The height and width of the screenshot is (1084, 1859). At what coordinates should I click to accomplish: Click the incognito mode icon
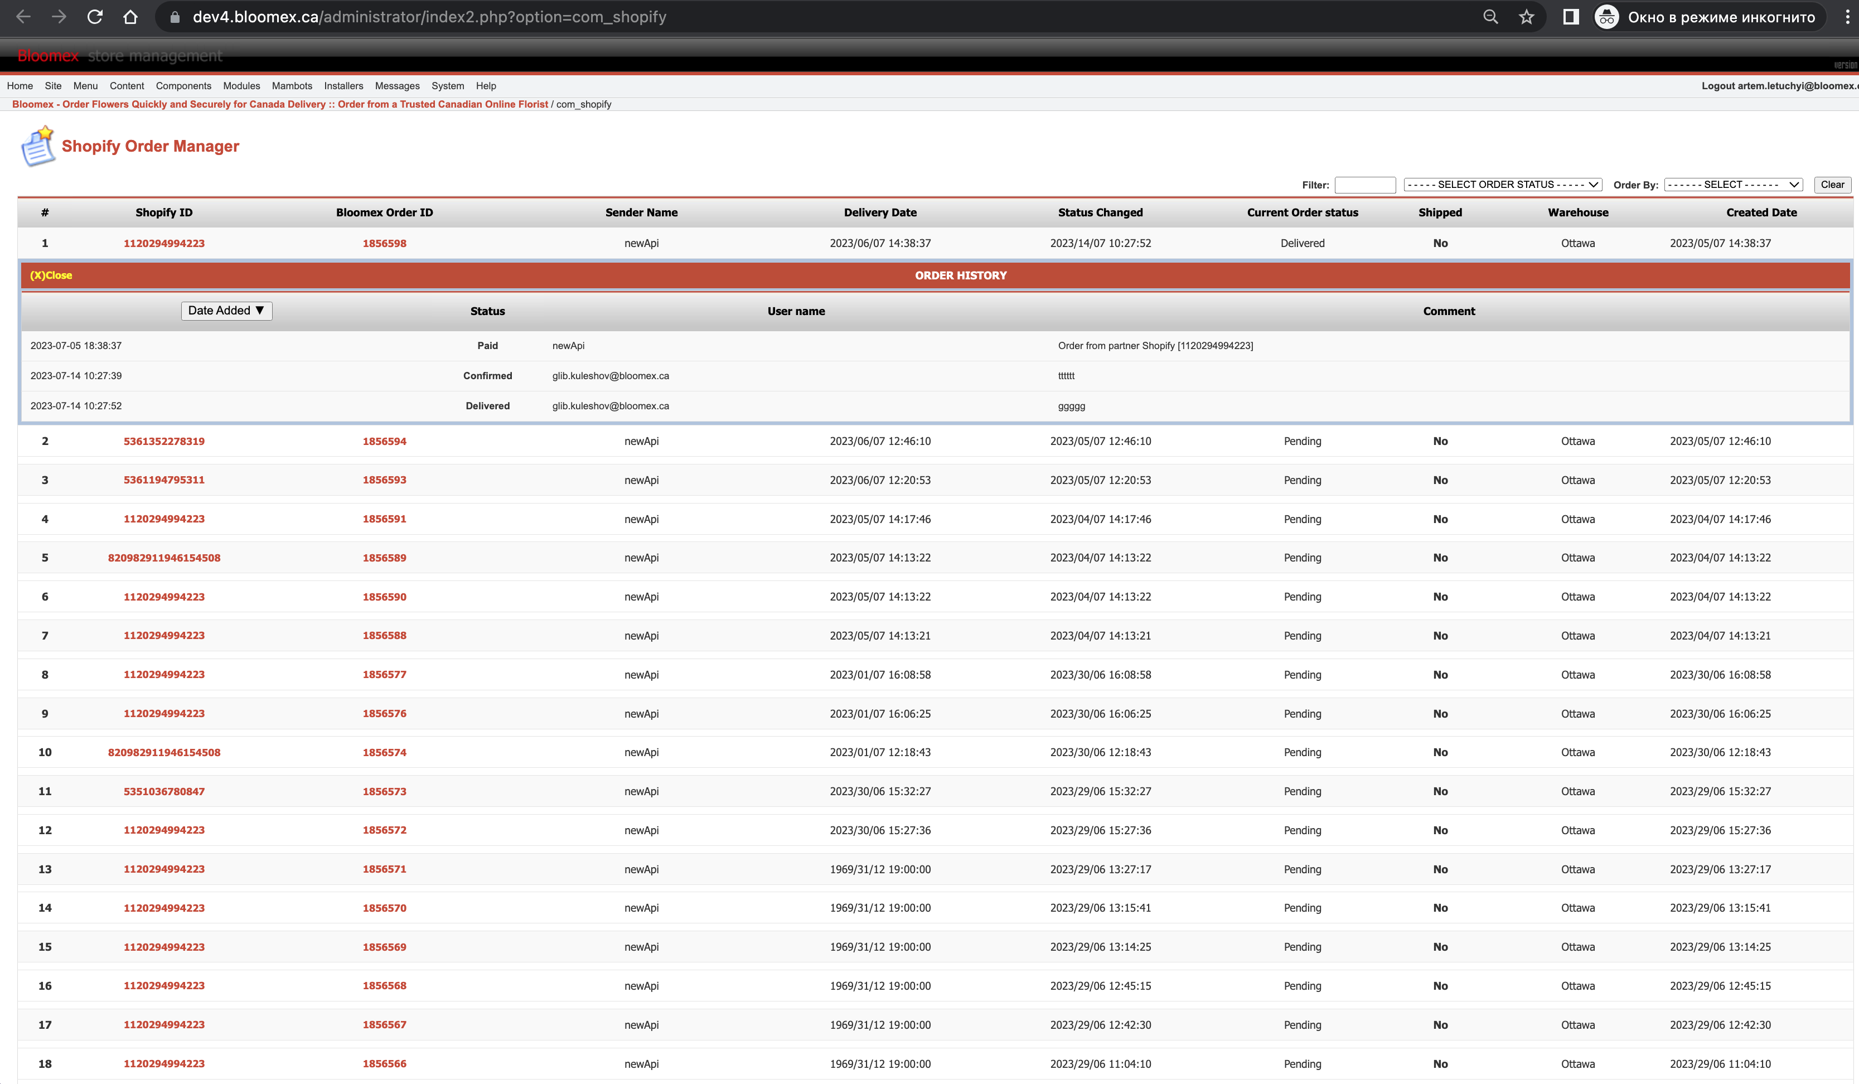pyautogui.click(x=1607, y=17)
